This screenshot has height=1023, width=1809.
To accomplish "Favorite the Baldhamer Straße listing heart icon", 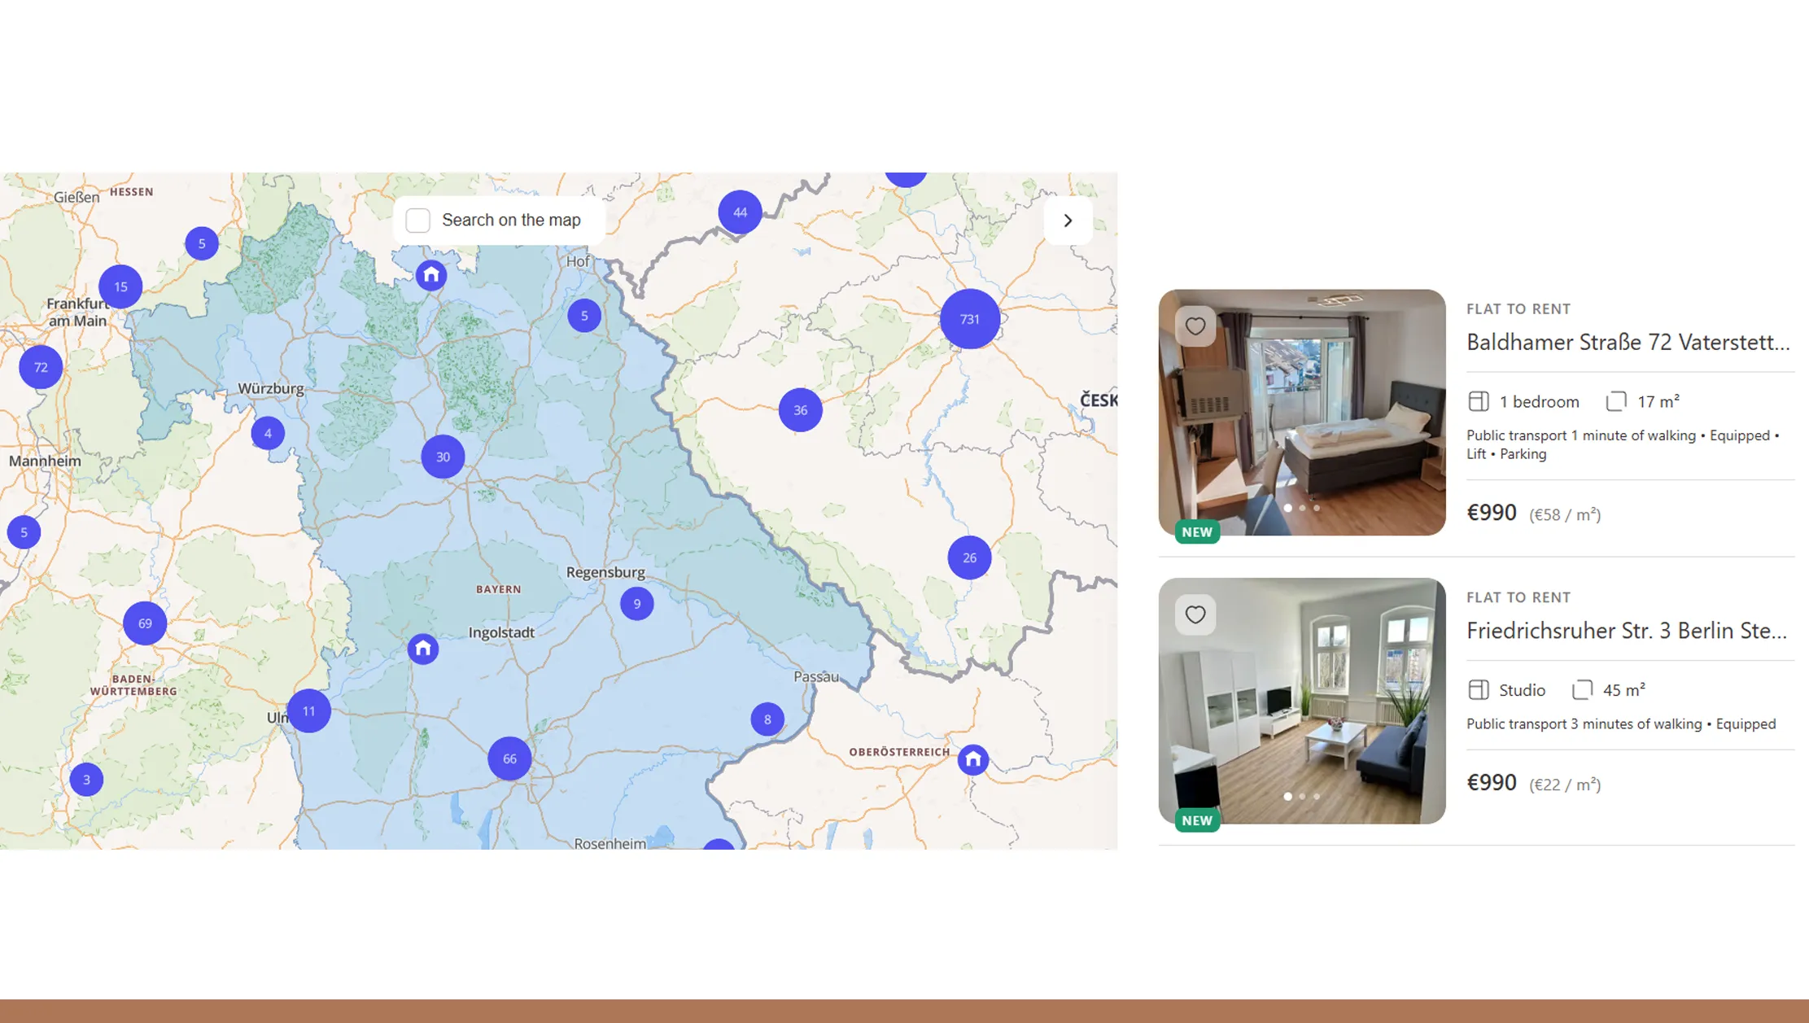I will (x=1195, y=326).
